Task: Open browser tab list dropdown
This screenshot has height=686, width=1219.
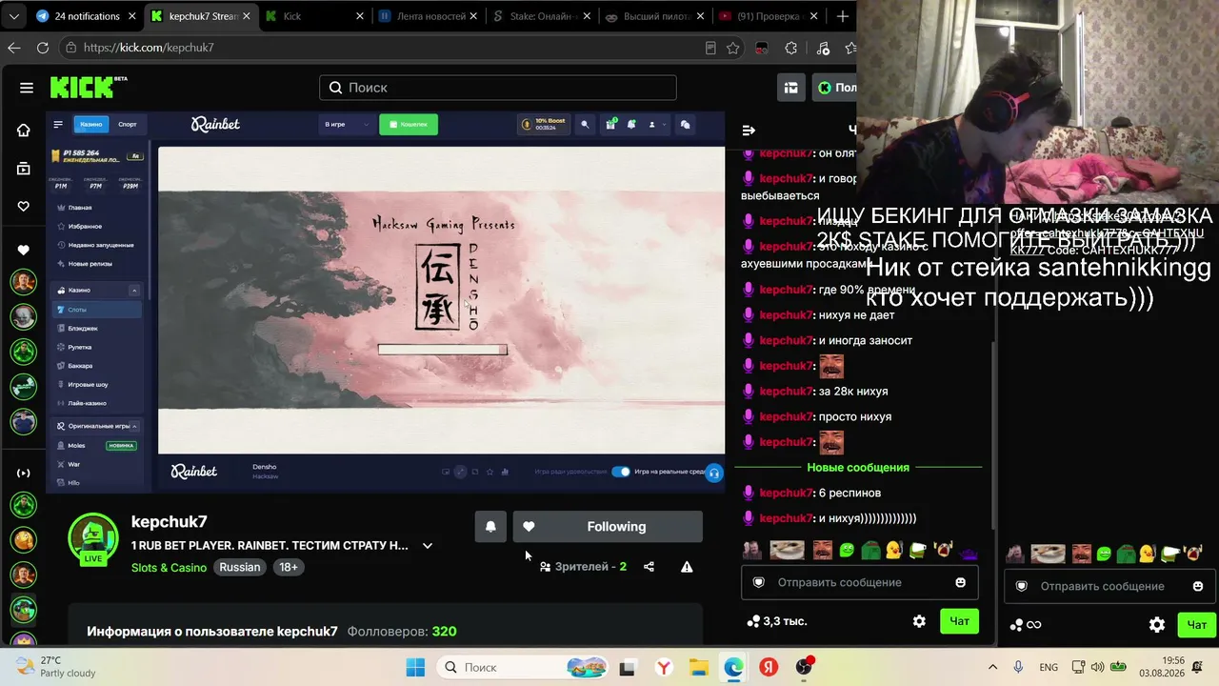Action: 14,16
